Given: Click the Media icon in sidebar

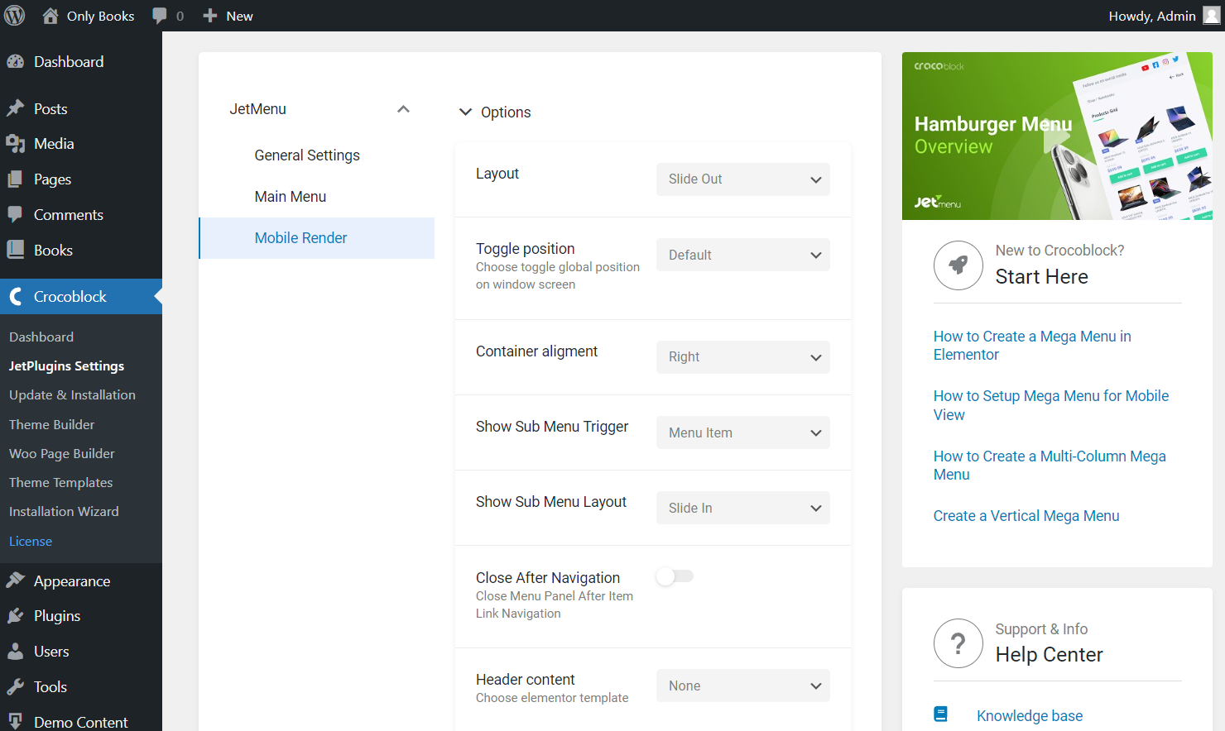Looking at the screenshot, I should 15,144.
